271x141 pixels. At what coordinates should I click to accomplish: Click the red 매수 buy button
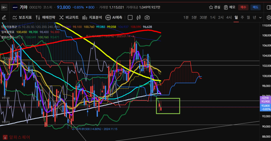click(x=243, y=7)
